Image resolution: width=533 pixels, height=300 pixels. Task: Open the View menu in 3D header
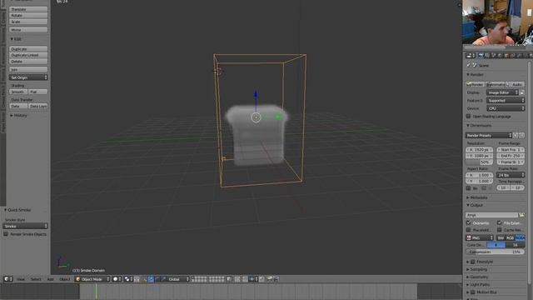point(21,279)
